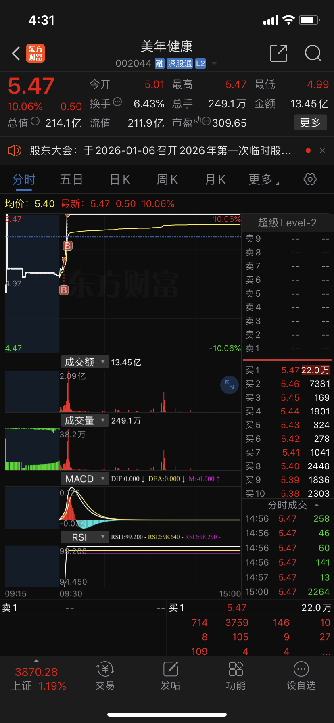Select 卖9 row in order book
Screen dimensions: 334x723
pos(288,239)
